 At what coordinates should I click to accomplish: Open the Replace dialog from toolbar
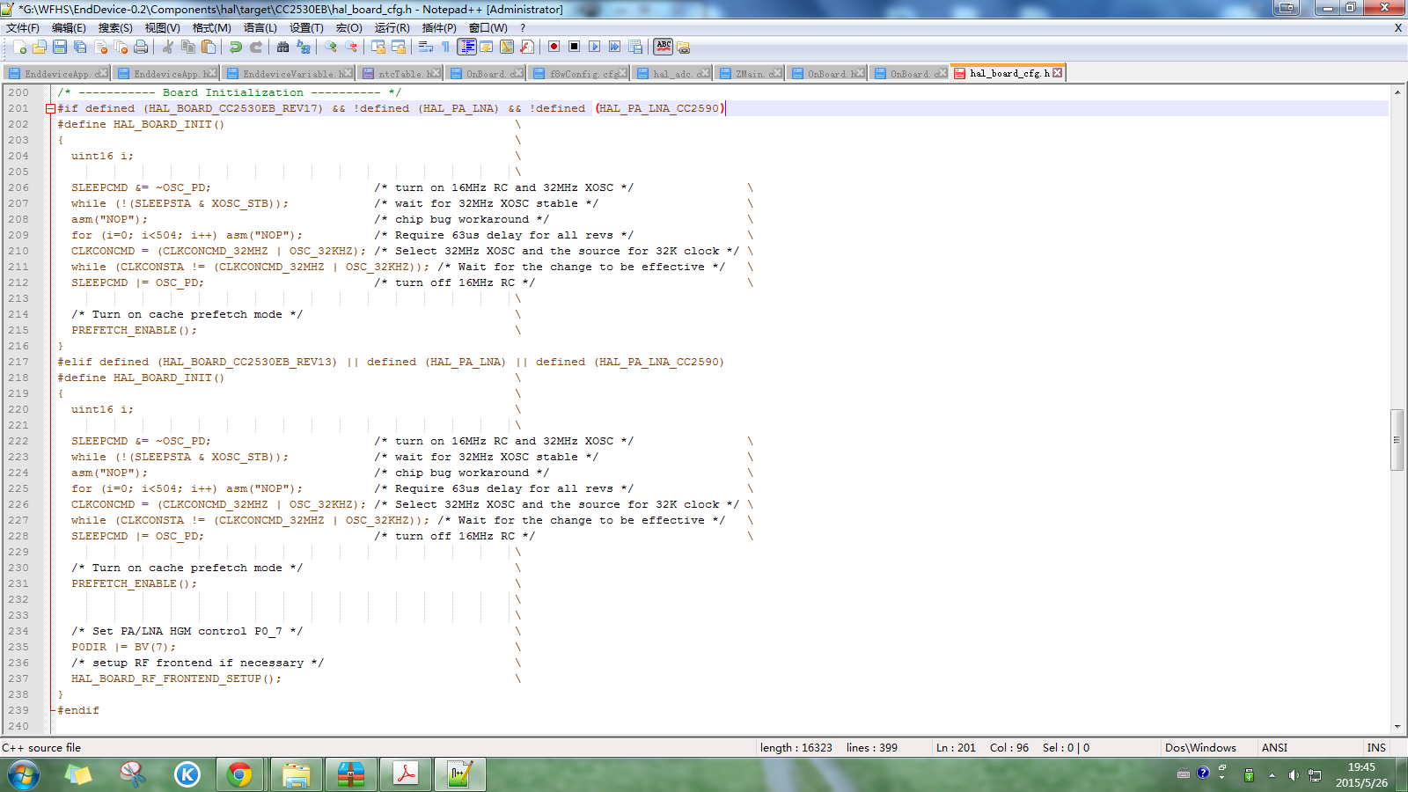point(304,47)
